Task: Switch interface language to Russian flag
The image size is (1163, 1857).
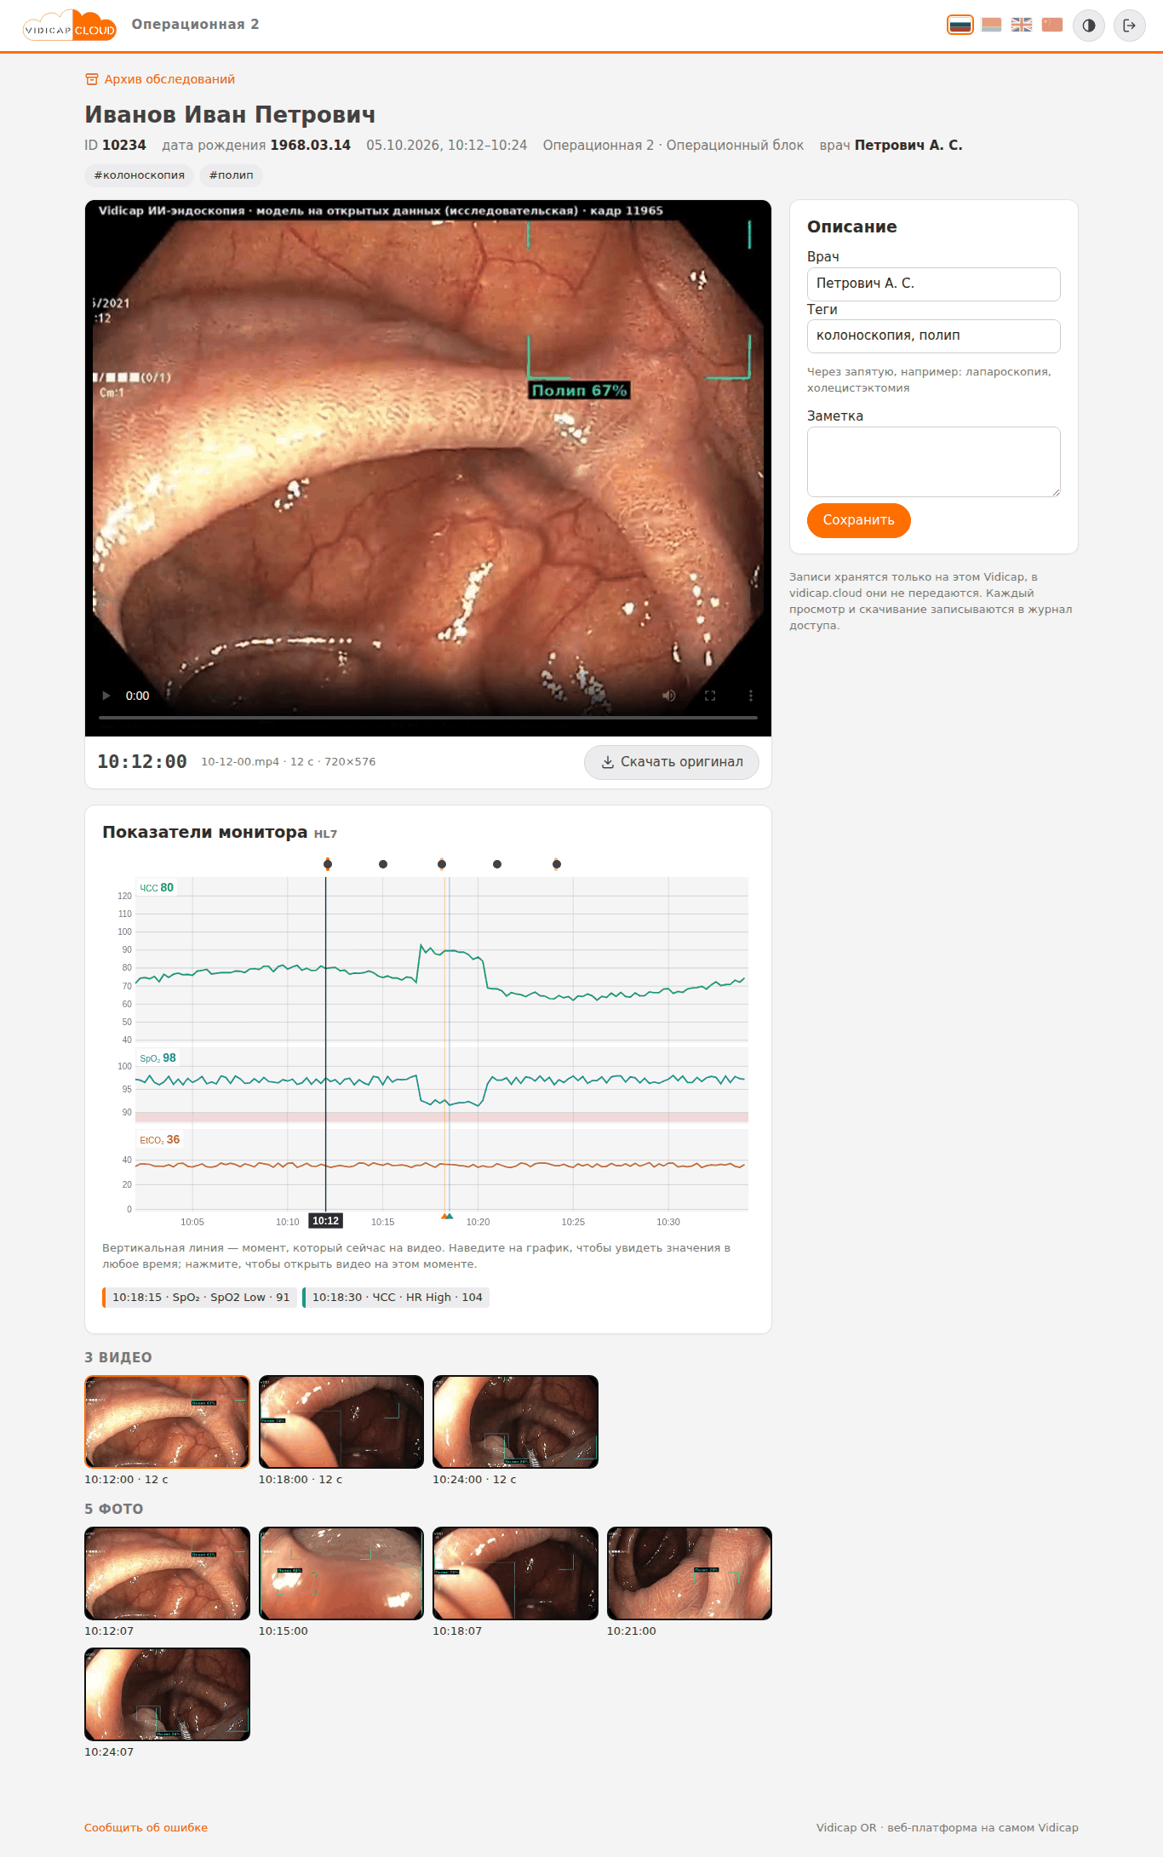Action: 960,25
